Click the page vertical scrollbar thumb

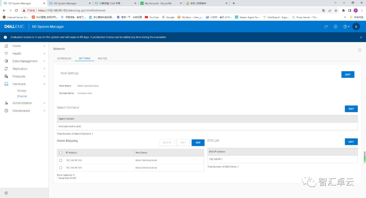click(364, 157)
